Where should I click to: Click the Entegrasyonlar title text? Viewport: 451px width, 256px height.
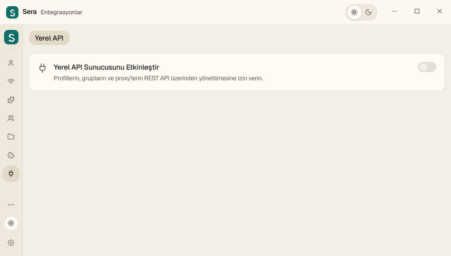pyautogui.click(x=61, y=12)
